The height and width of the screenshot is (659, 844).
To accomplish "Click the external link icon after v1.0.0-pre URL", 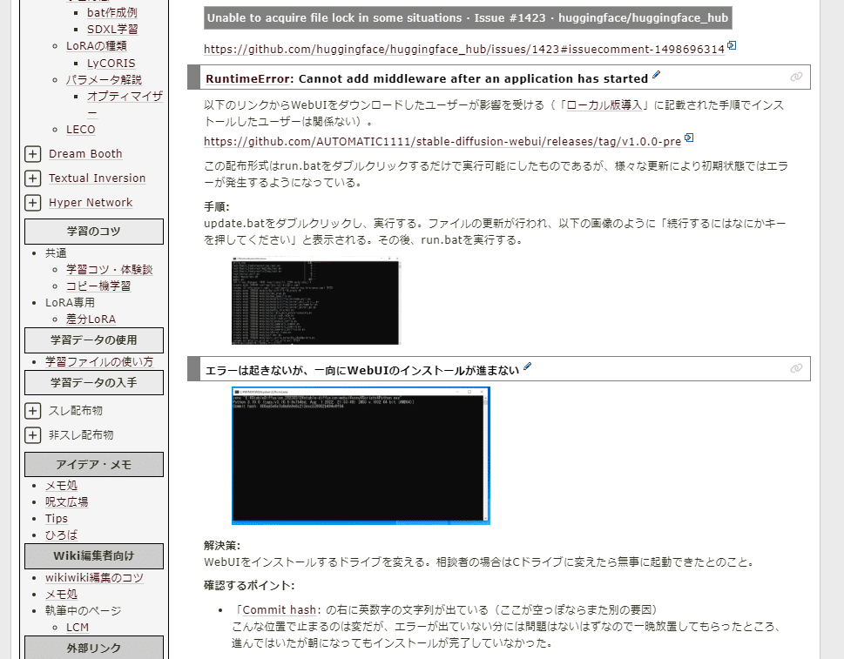I will (x=689, y=138).
